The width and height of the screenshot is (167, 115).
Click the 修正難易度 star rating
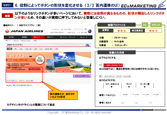tap(153, 31)
